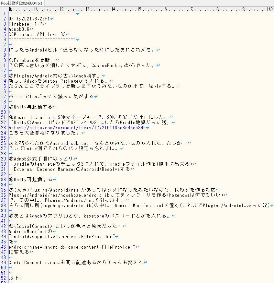Click line '③Unity再起動する'
Viewport: 274px width, 283px height.
pos(30,107)
